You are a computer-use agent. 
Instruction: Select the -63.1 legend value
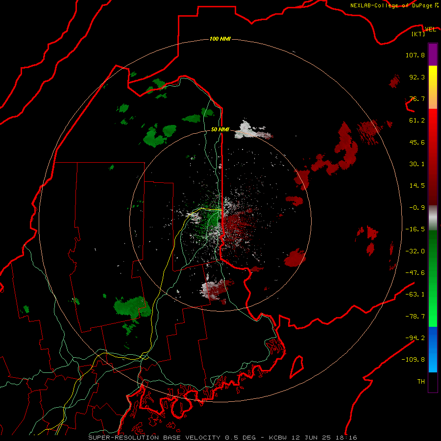(415, 294)
